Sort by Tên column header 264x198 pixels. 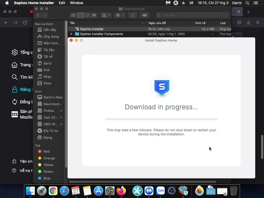(107, 23)
